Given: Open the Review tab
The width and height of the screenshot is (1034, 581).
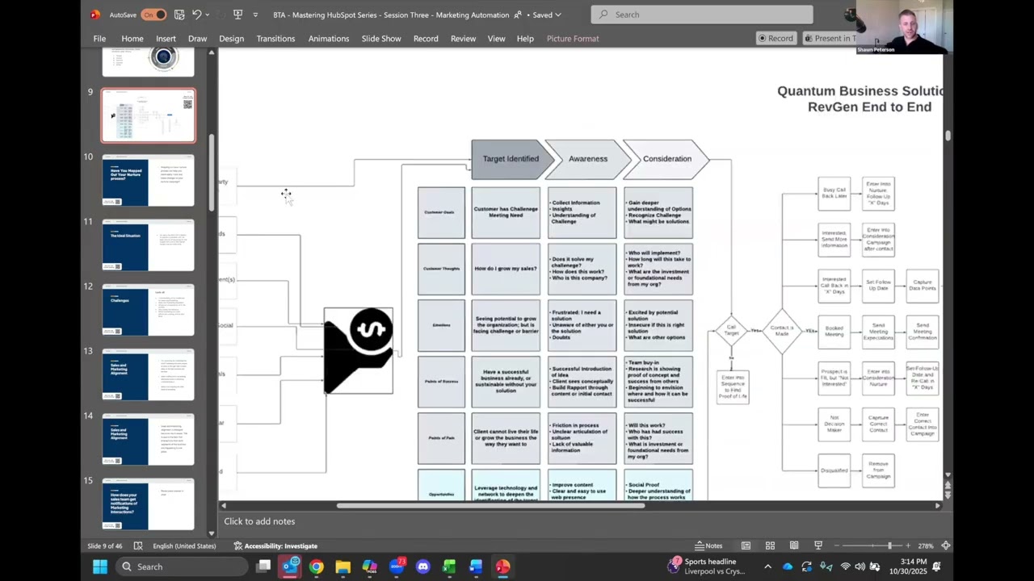Looking at the screenshot, I should 463,38.
